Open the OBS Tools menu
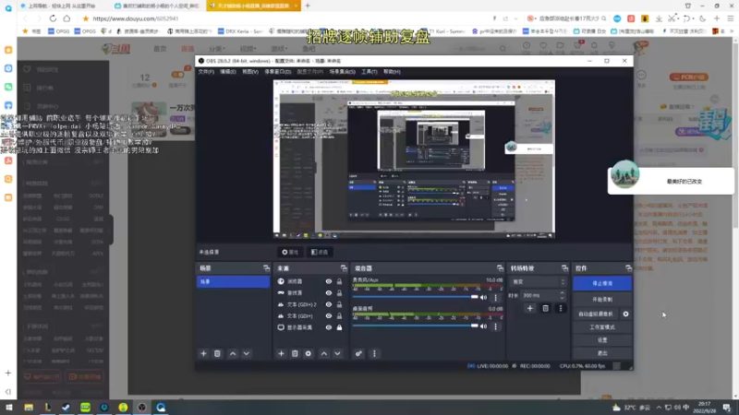 pyautogui.click(x=369, y=72)
